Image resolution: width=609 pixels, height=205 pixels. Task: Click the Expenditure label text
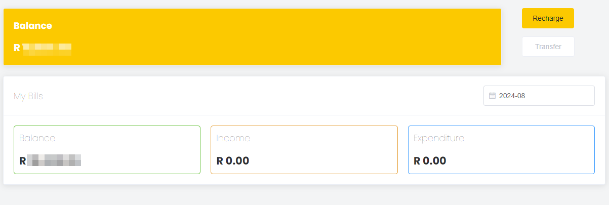(x=438, y=138)
